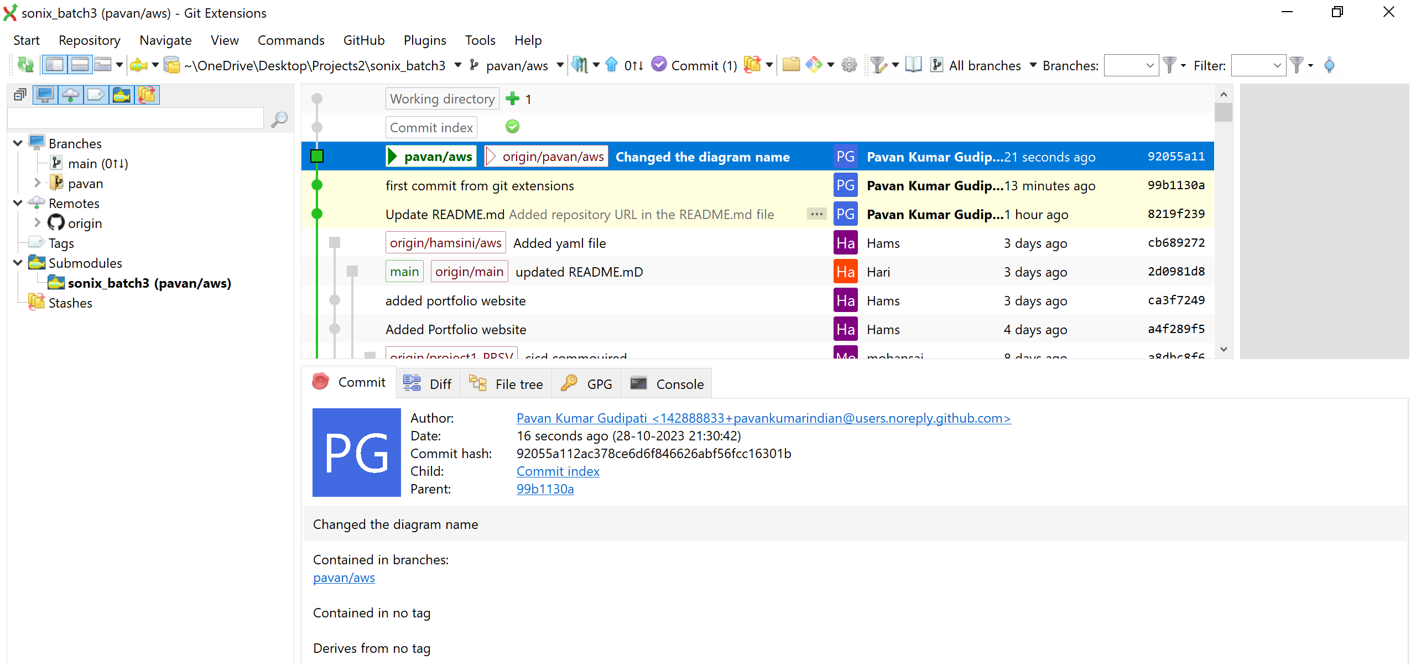Open the settings gear icon

(x=849, y=65)
